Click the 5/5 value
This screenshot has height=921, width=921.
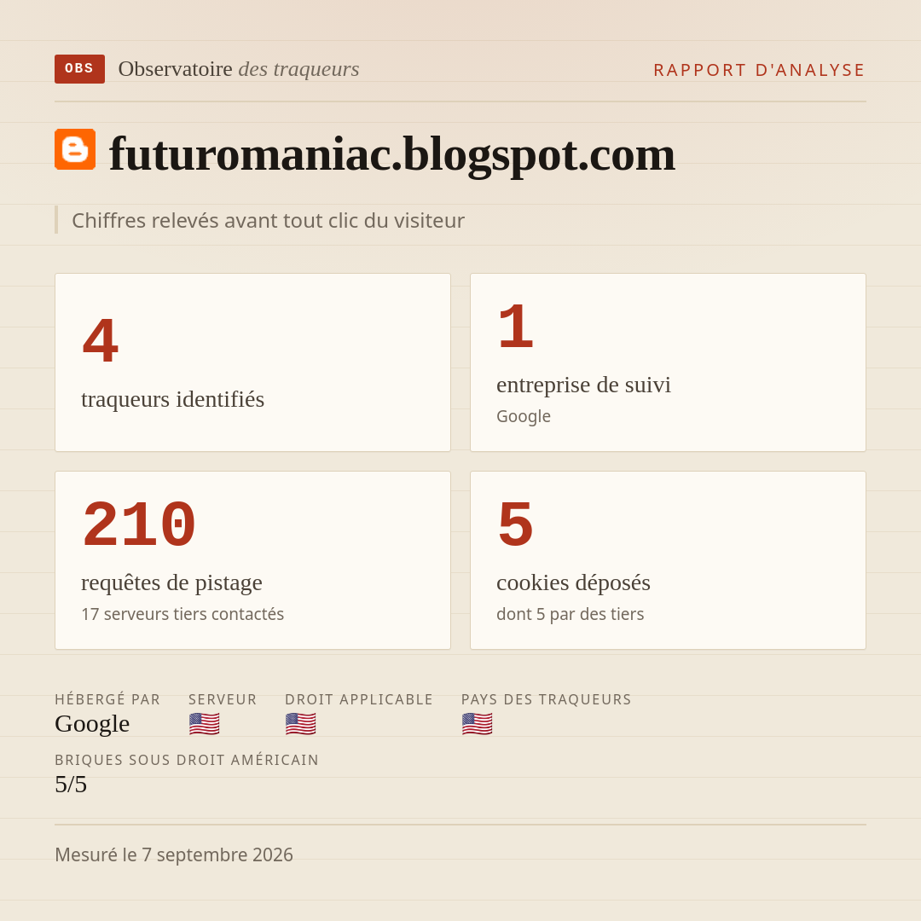tap(71, 785)
